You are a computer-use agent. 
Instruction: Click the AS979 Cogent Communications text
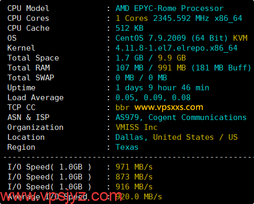pos(181,117)
